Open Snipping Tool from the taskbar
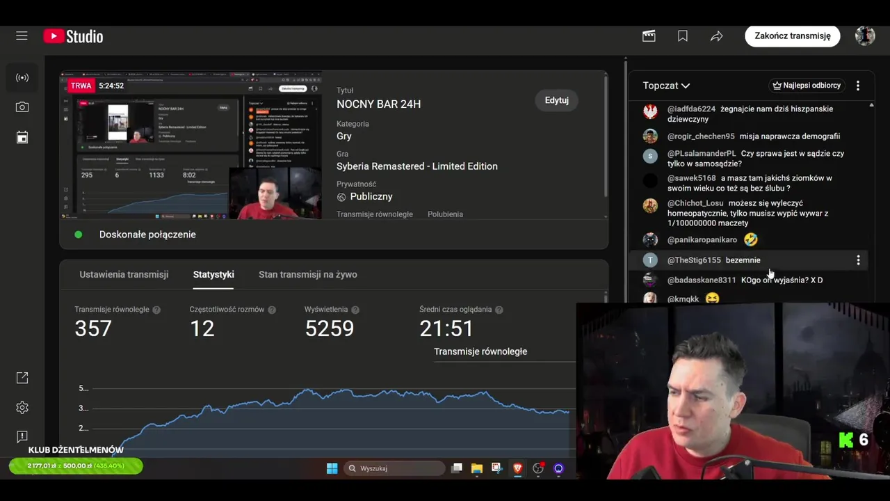The height and width of the screenshot is (501, 890). point(496,468)
